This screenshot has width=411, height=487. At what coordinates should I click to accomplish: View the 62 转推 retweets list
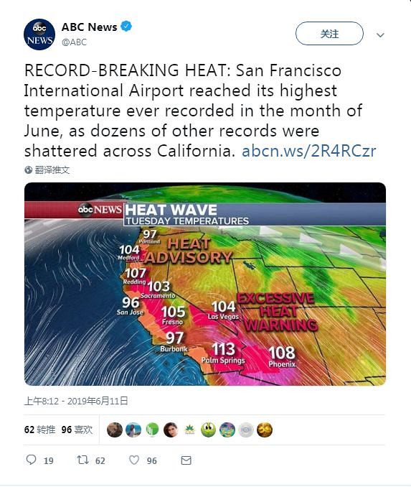tap(39, 430)
